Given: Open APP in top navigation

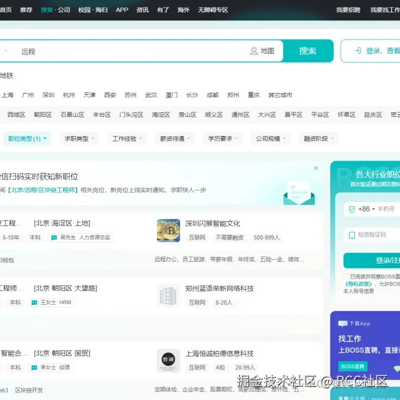Looking at the screenshot, I should 122,10.
